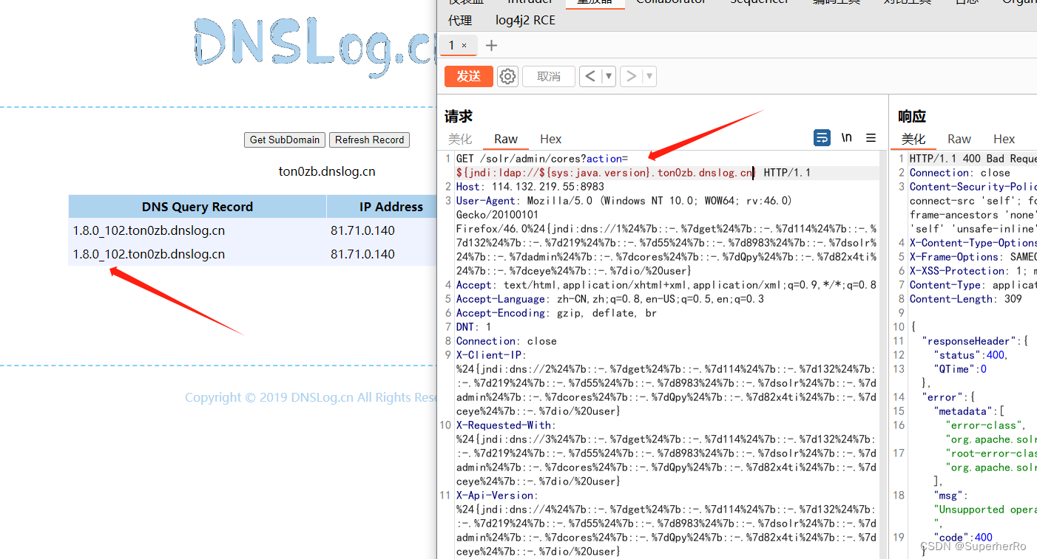Select 美化 pretty view in the 请求 panel

pos(460,139)
